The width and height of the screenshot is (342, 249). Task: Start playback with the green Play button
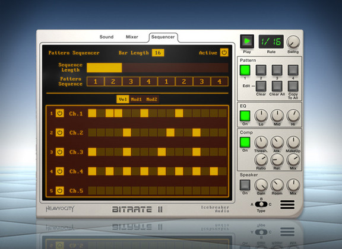pyautogui.click(x=247, y=41)
